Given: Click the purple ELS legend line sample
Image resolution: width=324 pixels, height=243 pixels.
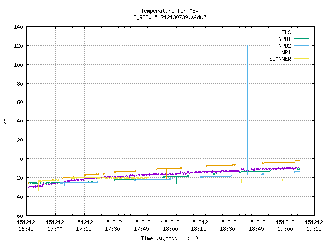Looking at the screenshot, I should 301,32.
